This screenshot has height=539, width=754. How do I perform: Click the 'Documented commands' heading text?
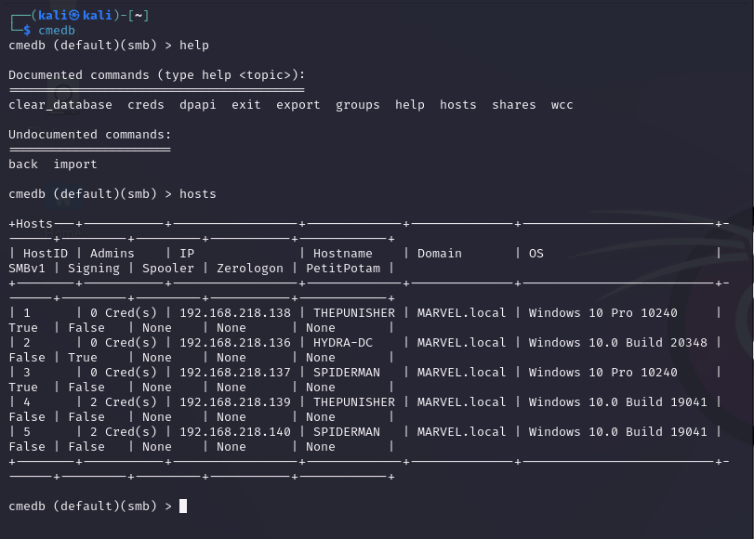pos(79,75)
